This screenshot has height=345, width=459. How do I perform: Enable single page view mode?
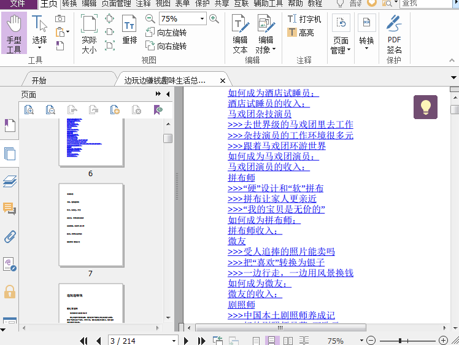(x=256, y=341)
